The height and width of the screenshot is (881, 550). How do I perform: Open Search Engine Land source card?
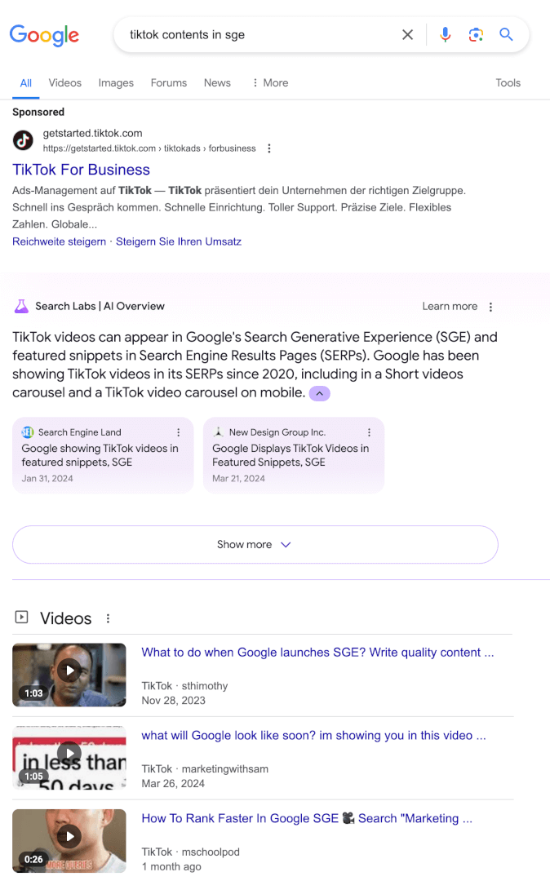pyautogui.click(x=103, y=455)
